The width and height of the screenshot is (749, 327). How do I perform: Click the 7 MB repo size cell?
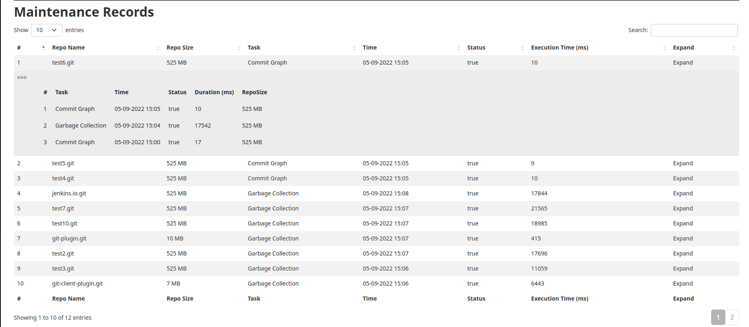click(x=173, y=284)
